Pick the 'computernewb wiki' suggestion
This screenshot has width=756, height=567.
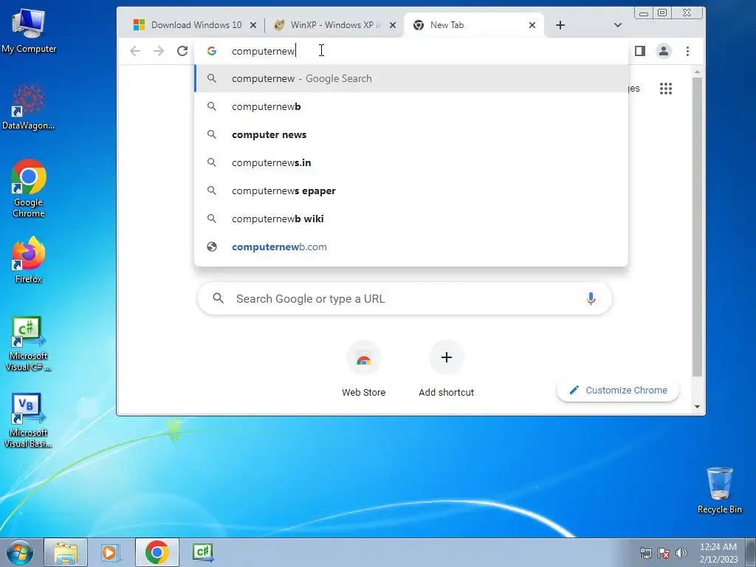[411, 219]
